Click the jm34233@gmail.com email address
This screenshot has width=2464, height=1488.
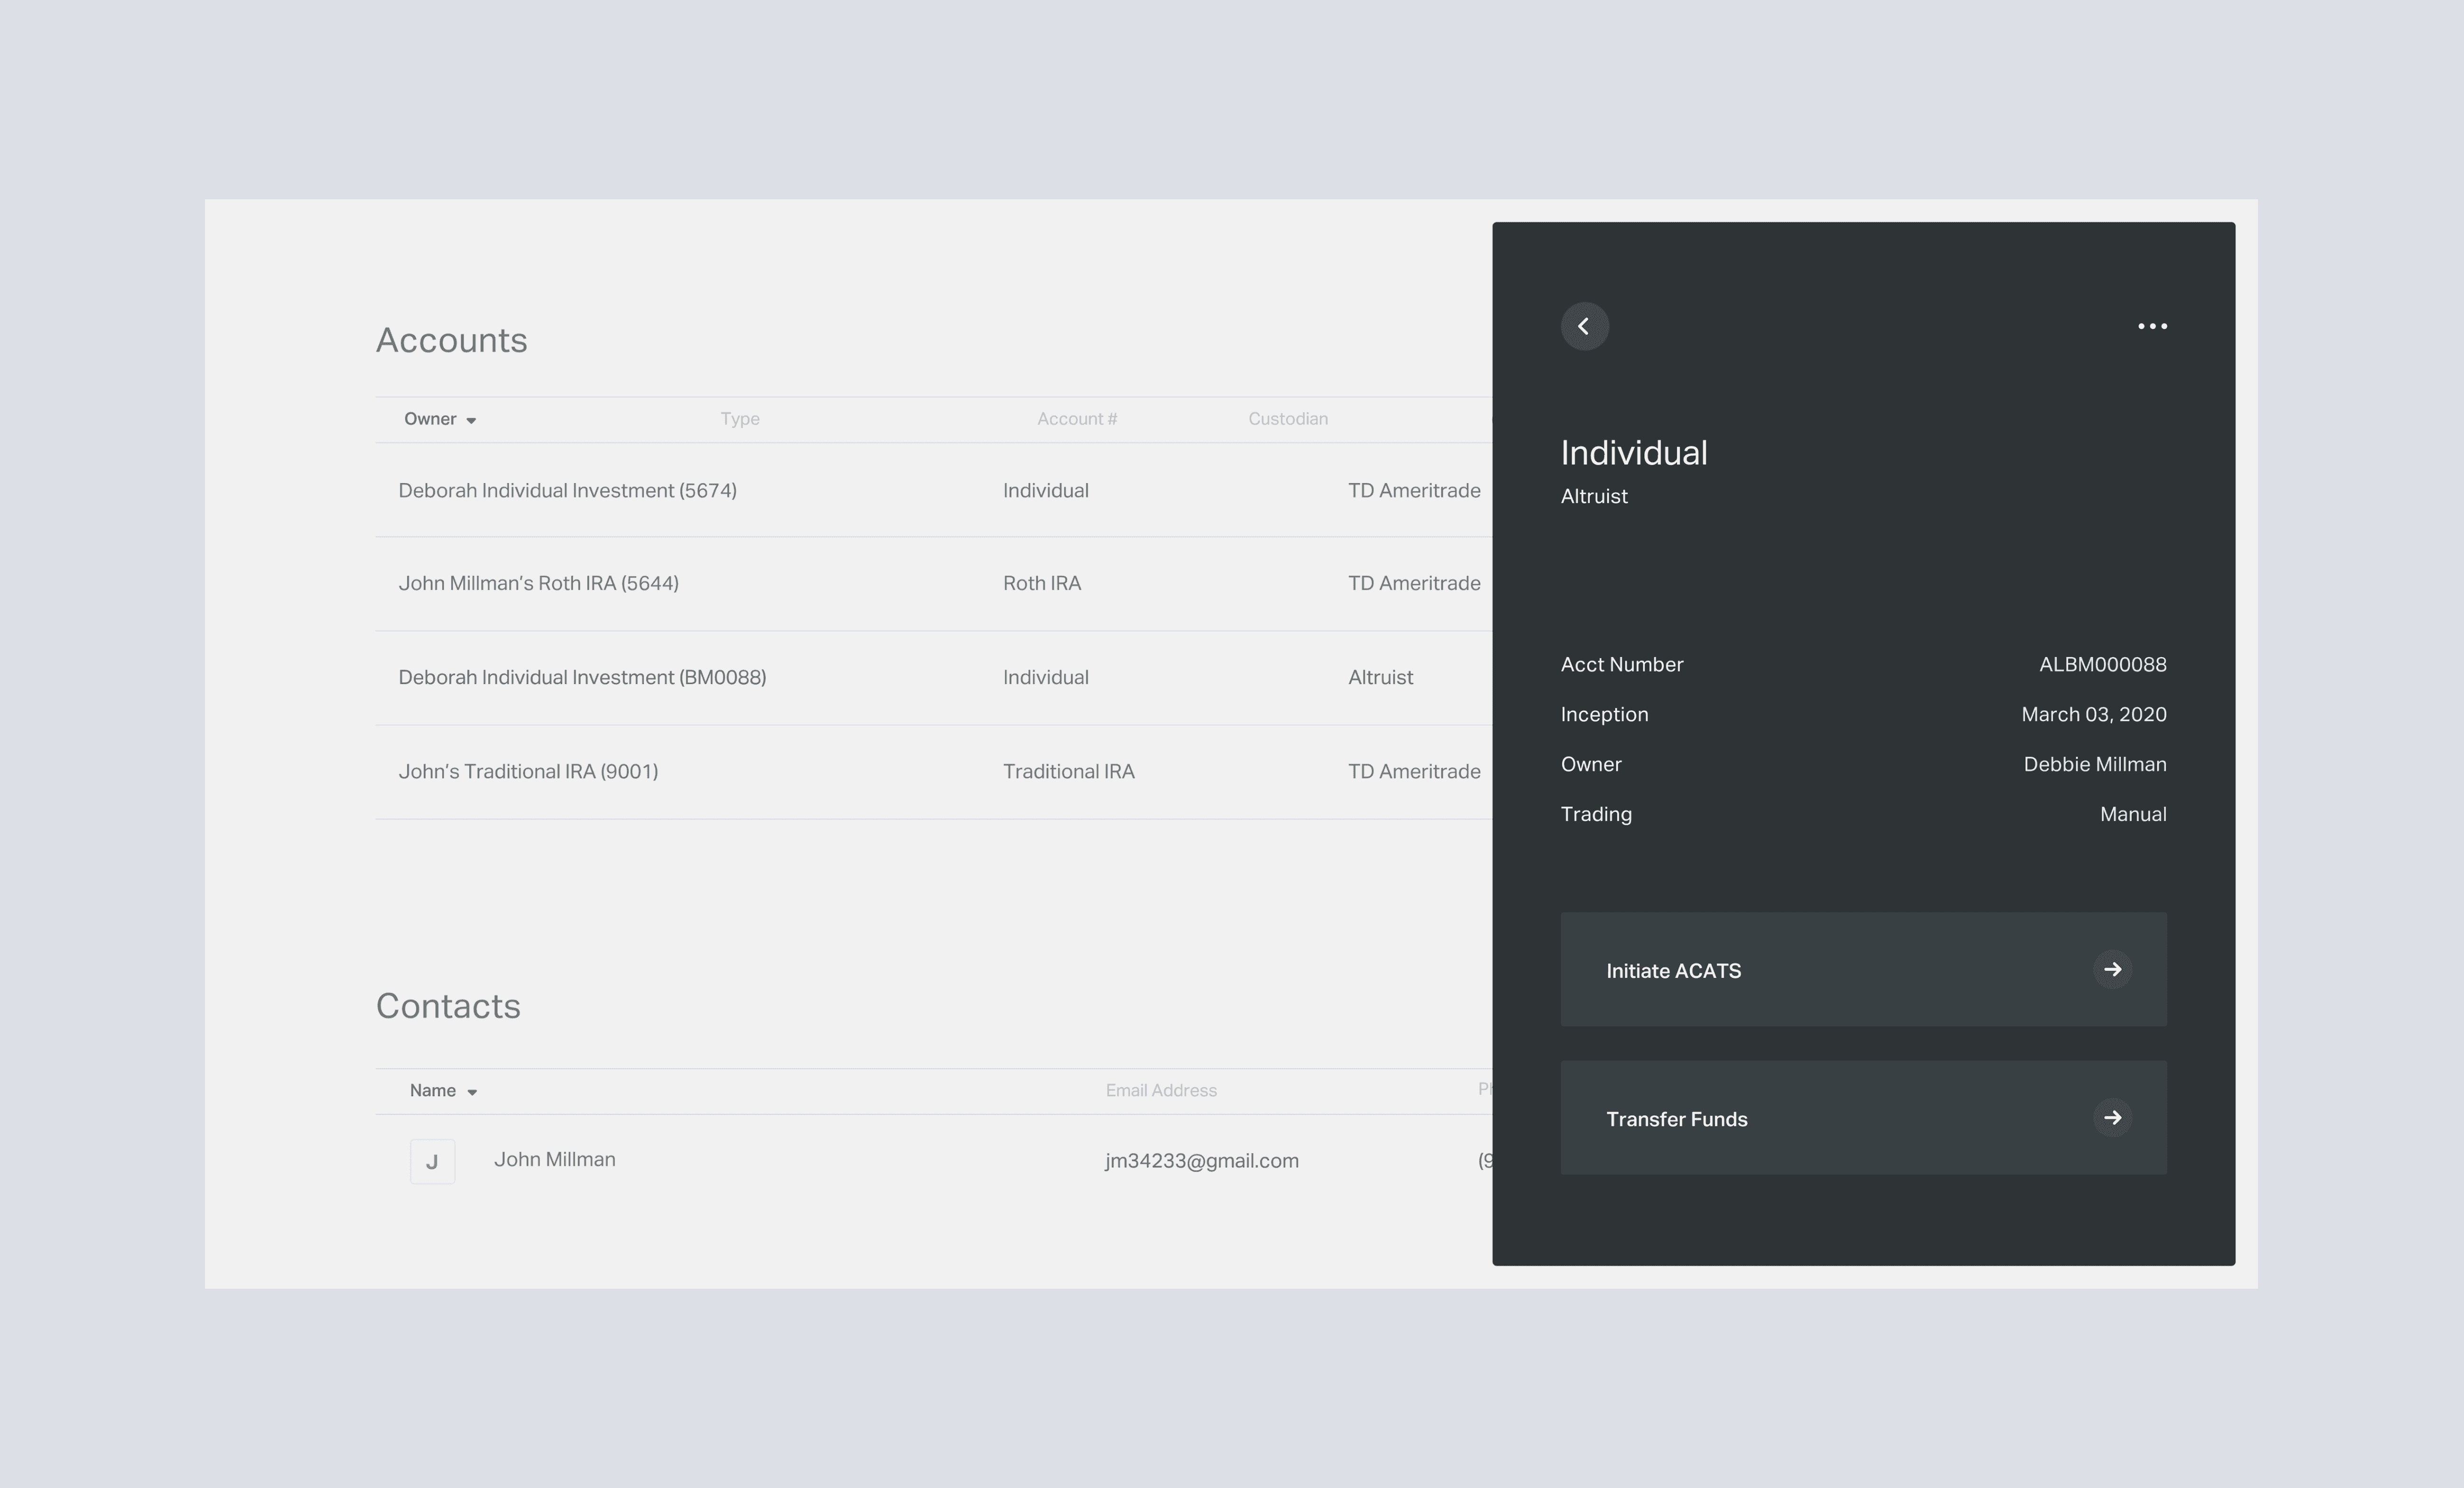(x=1201, y=1161)
